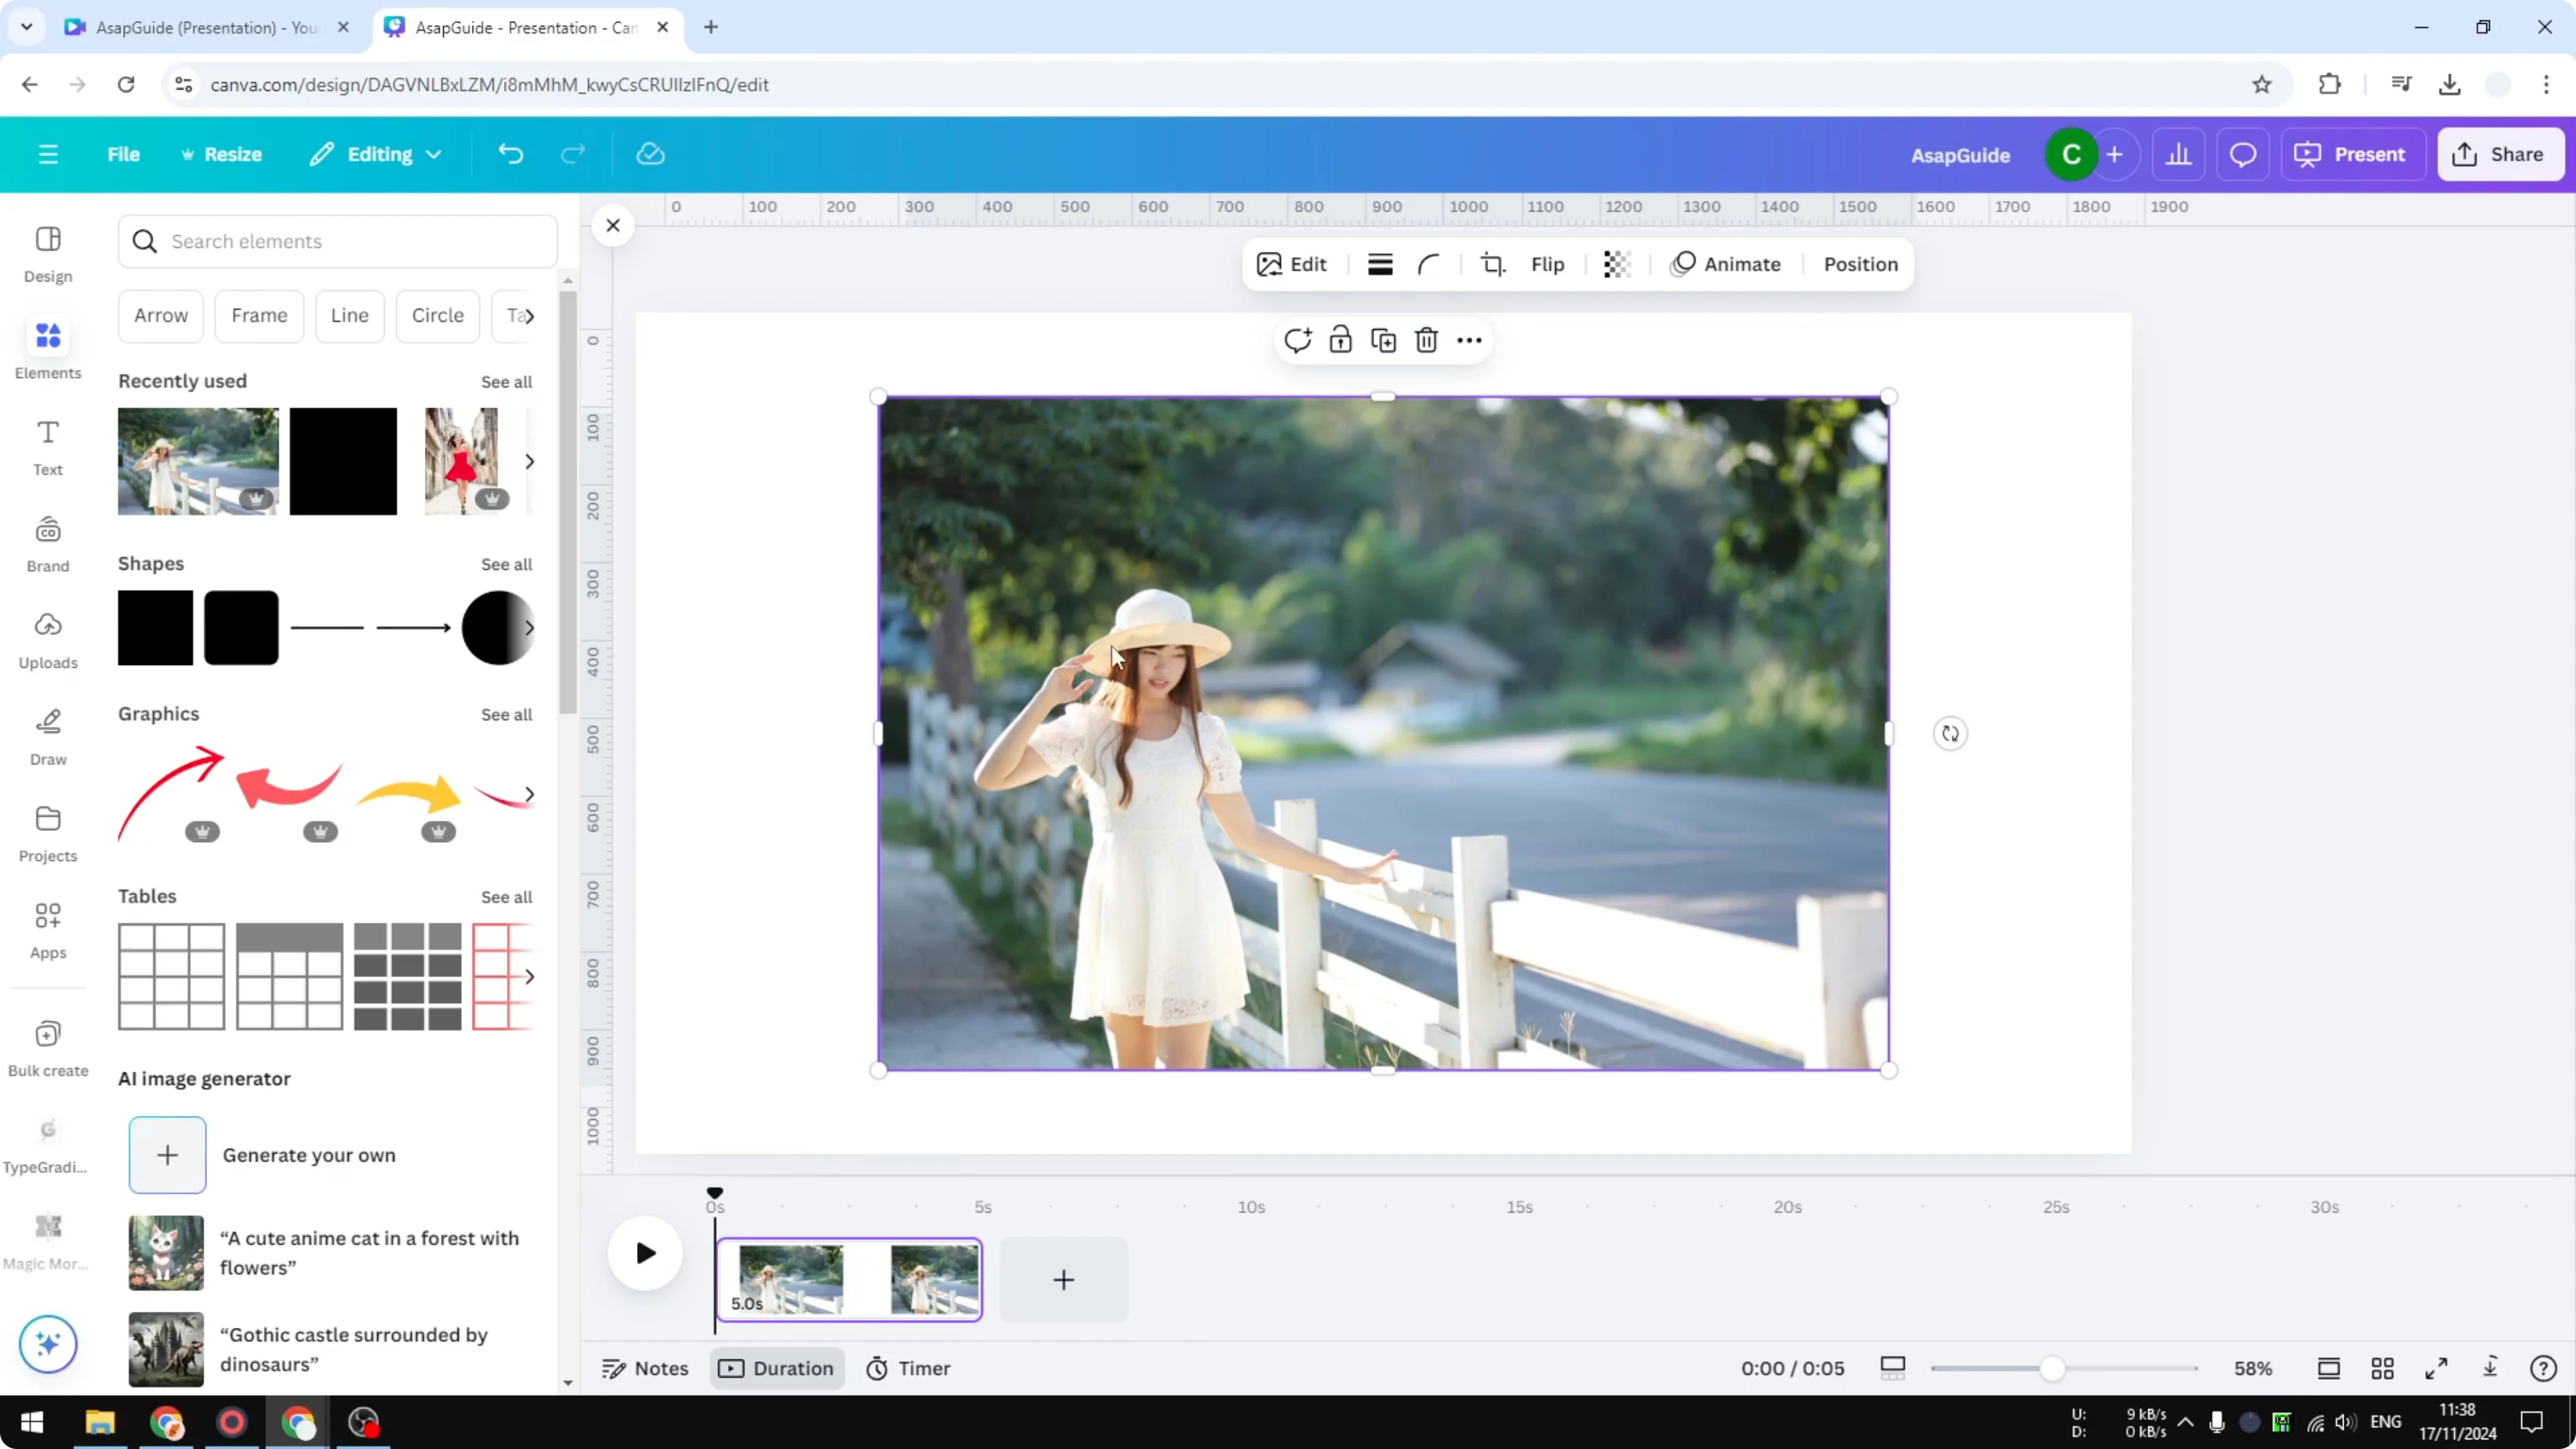
Task: Expand more tables with the chevron arrow
Action: click(x=530, y=977)
